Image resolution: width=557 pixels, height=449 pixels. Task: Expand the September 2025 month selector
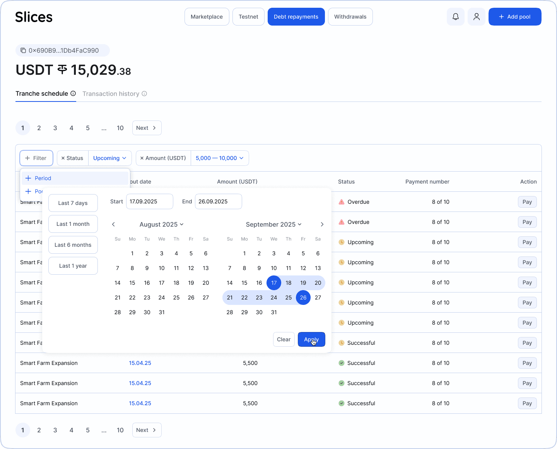[x=273, y=224]
